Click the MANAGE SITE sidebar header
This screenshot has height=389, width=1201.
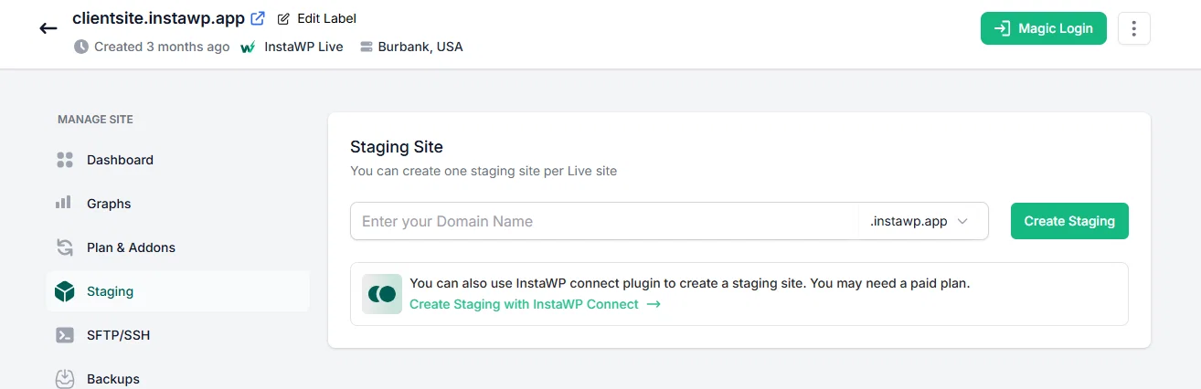(95, 120)
